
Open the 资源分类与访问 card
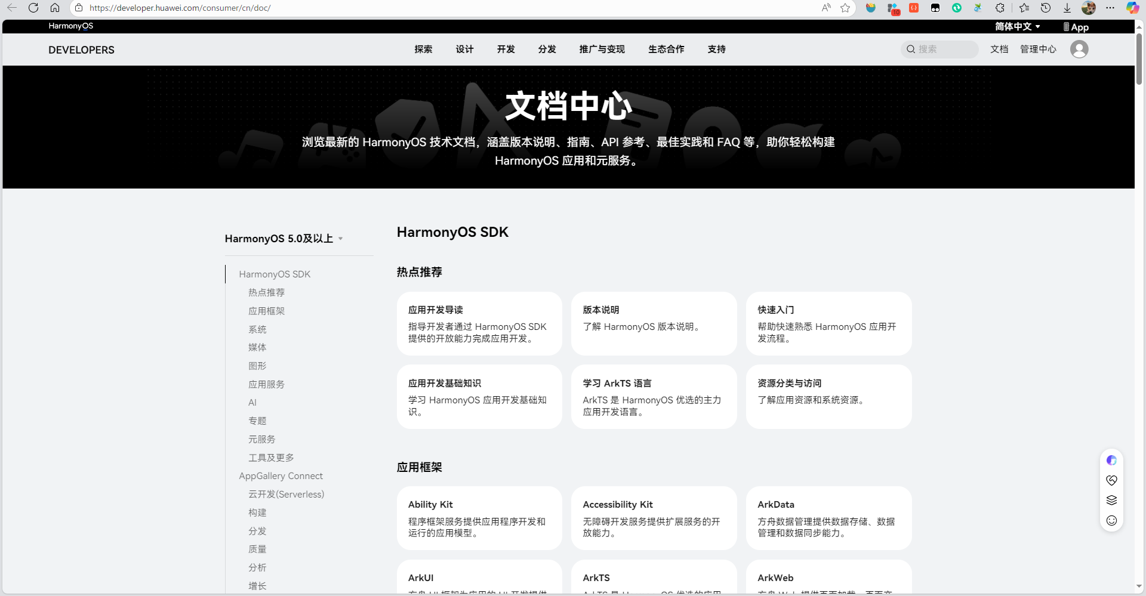[x=828, y=397]
